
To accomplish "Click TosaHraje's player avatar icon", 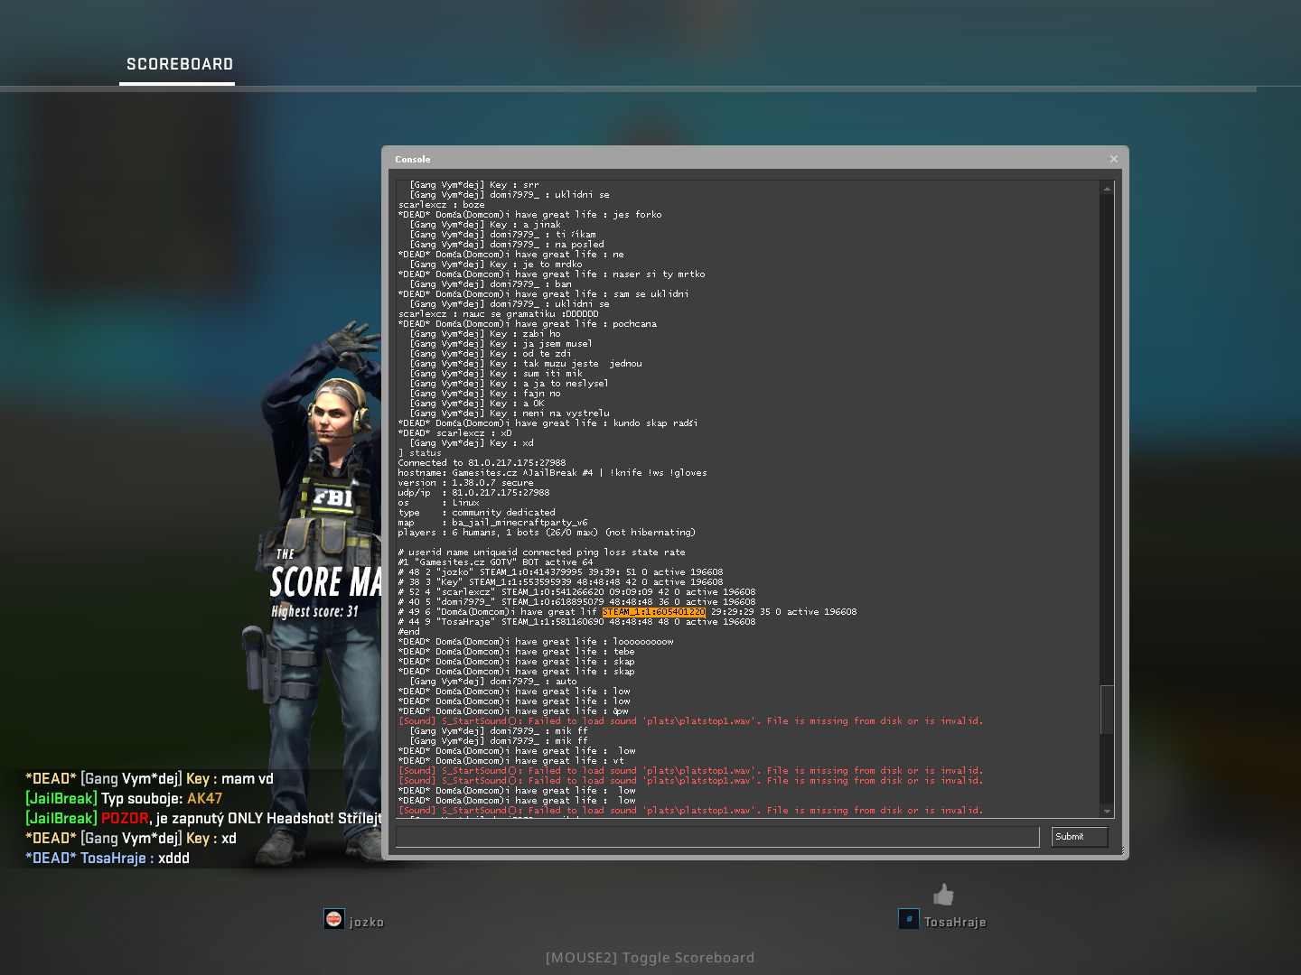I will pyautogui.click(x=908, y=919).
